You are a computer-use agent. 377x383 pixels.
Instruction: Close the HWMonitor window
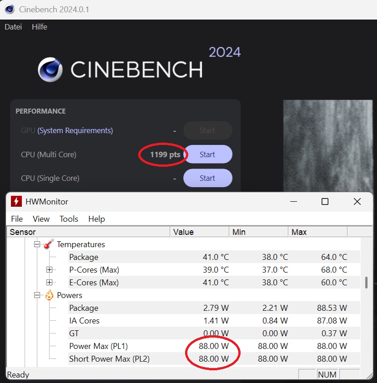357,202
